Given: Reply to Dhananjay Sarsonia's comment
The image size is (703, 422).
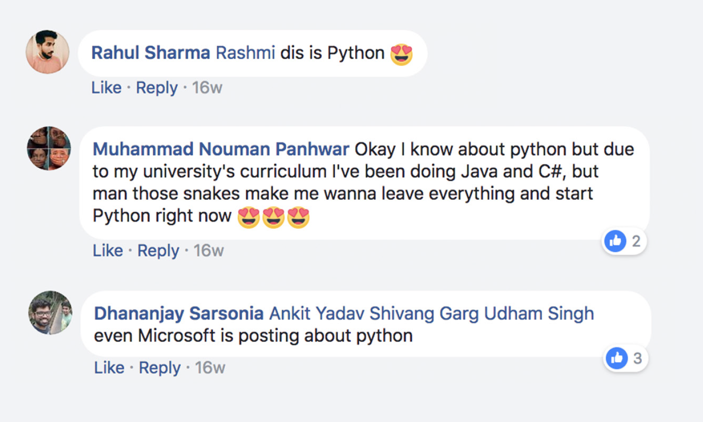Looking at the screenshot, I should 159,368.
